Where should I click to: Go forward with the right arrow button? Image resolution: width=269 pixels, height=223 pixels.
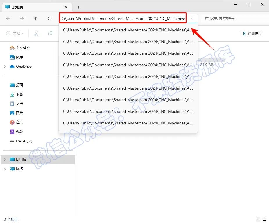(22, 19)
